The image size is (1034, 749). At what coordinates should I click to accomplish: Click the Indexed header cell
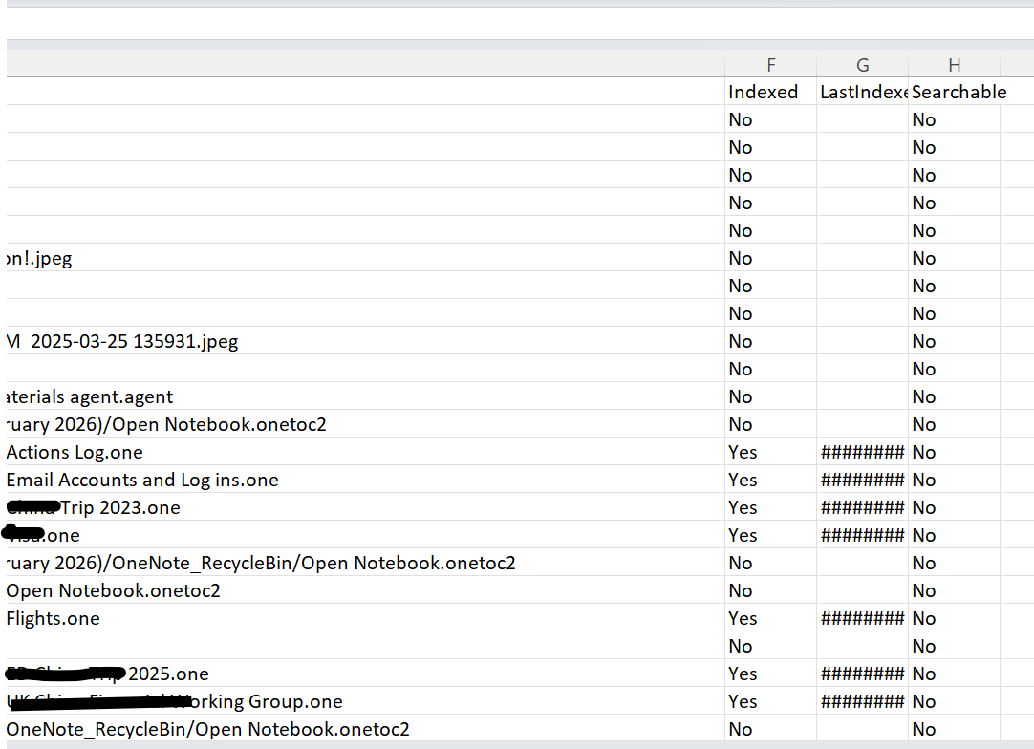[764, 92]
